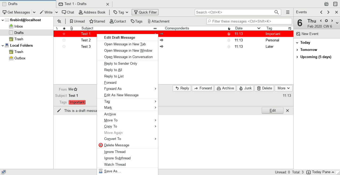Toggle the Attachment quick filter

click(159, 21)
